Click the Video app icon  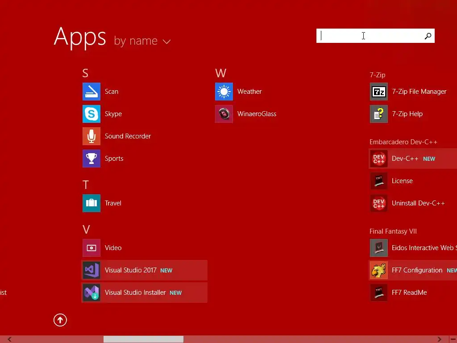[91, 248]
